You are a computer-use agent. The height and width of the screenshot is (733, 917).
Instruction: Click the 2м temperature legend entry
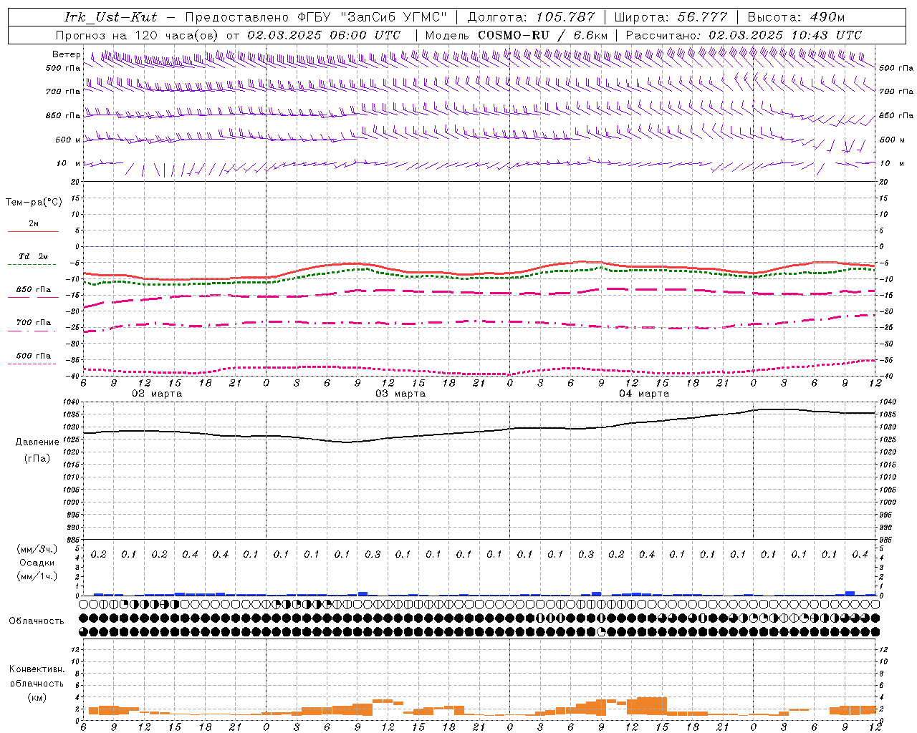tap(34, 223)
